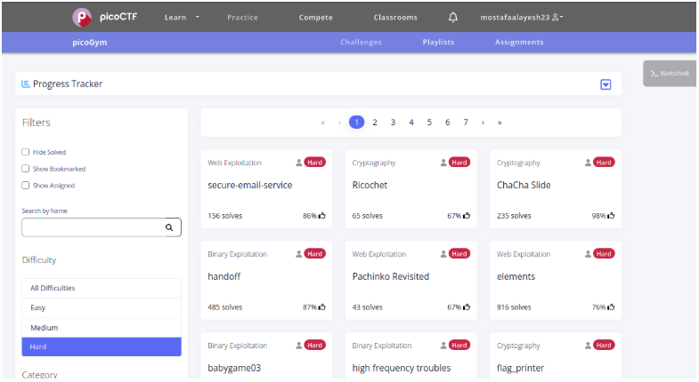The height and width of the screenshot is (382, 699).
Task: Click the picoGym link
Action: click(90, 43)
